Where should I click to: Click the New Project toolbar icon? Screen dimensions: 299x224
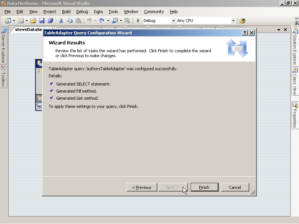[8, 21]
